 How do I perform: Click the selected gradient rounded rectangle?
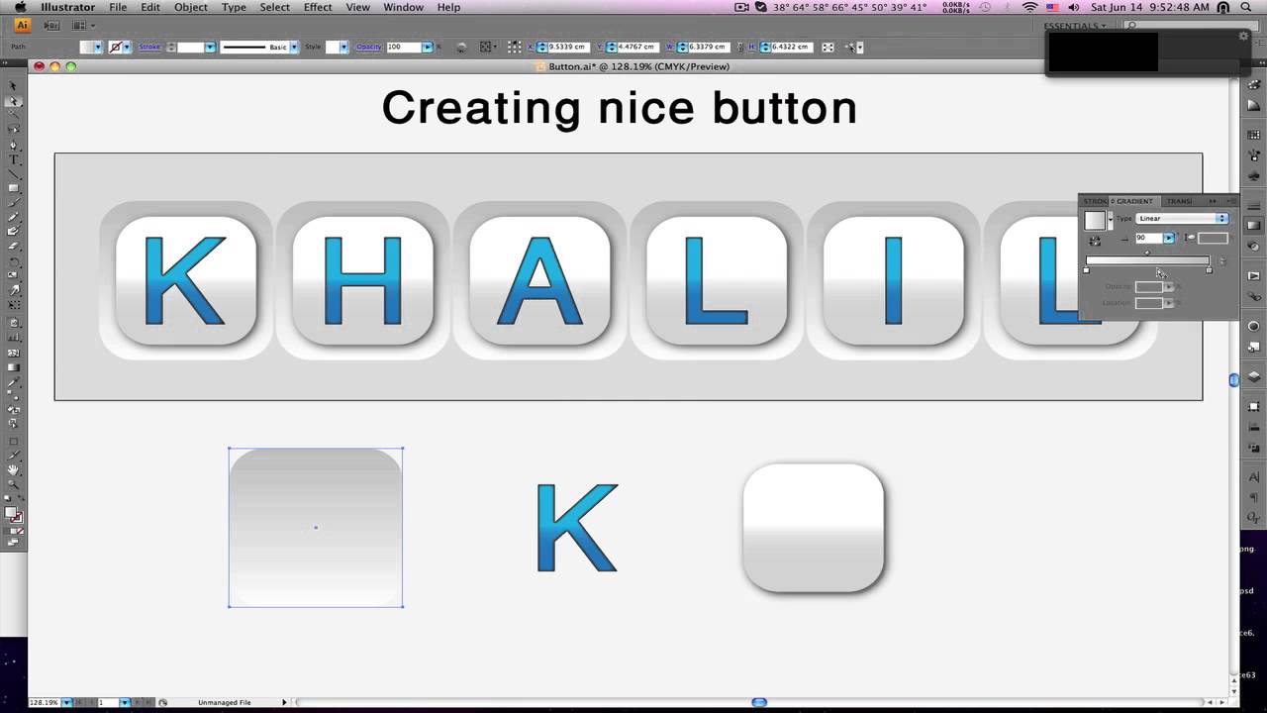316,527
